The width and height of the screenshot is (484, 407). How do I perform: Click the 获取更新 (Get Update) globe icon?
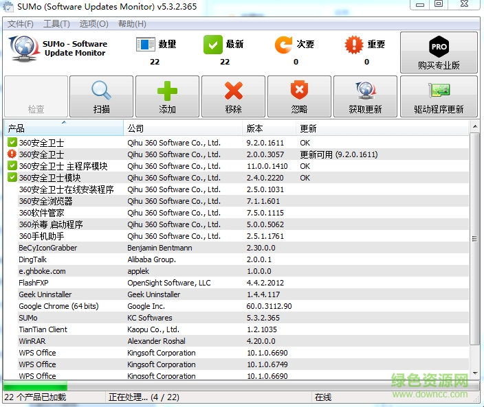click(x=365, y=91)
